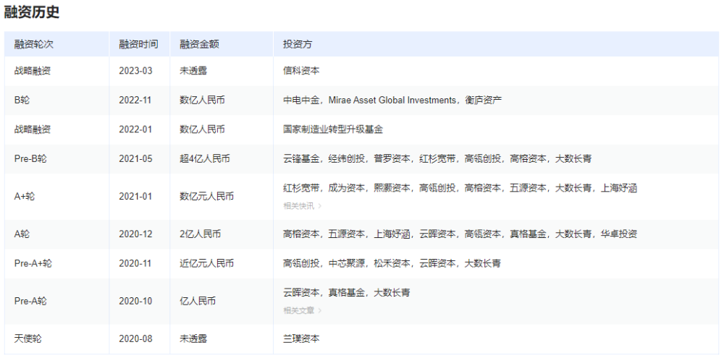Click 真格基金 in the A轮 row
This screenshot has width=724, height=358.
pyautogui.click(x=528, y=234)
